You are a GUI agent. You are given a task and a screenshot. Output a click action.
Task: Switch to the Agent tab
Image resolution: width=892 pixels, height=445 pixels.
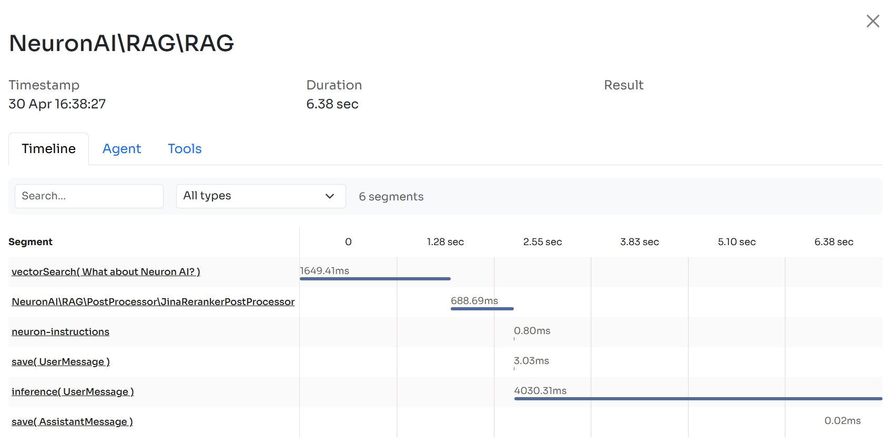(x=121, y=149)
